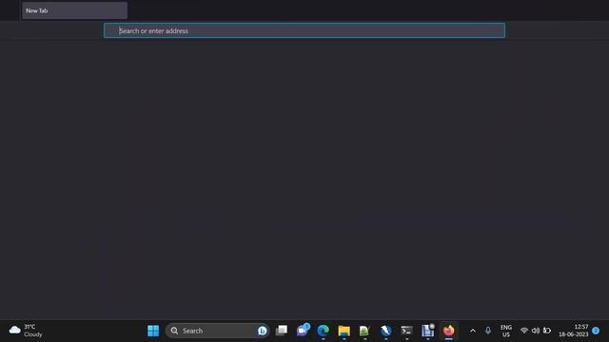The width and height of the screenshot is (609, 342).
Task: Click the taskbar Search box
Action: pyautogui.click(x=218, y=331)
